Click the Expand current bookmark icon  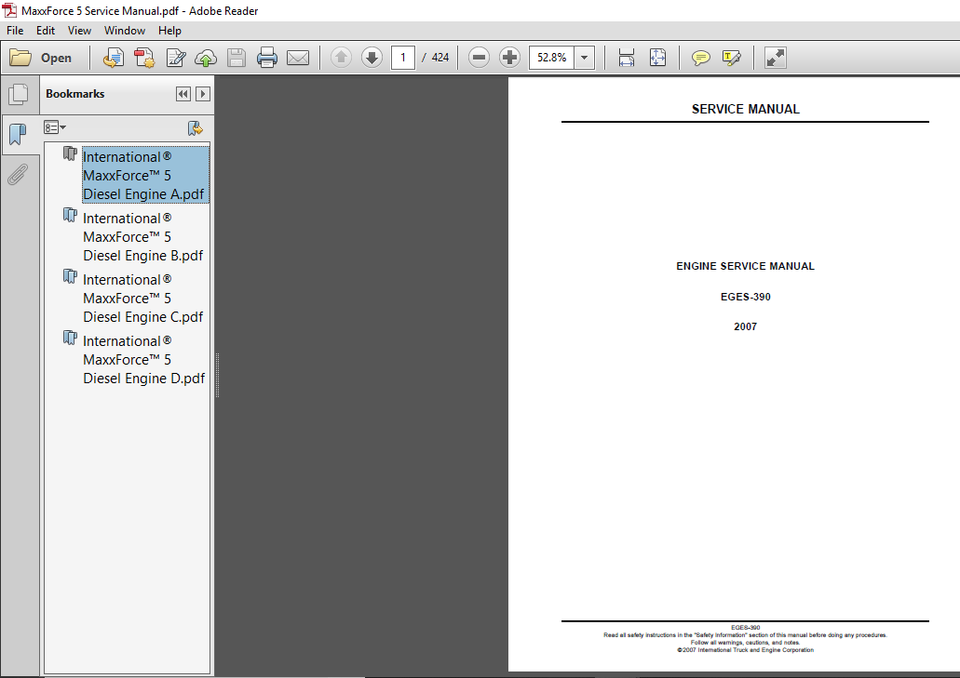coord(195,127)
